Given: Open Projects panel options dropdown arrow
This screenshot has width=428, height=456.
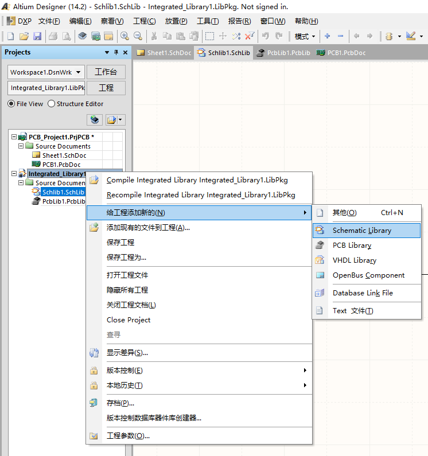Looking at the screenshot, I should (x=107, y=52).
